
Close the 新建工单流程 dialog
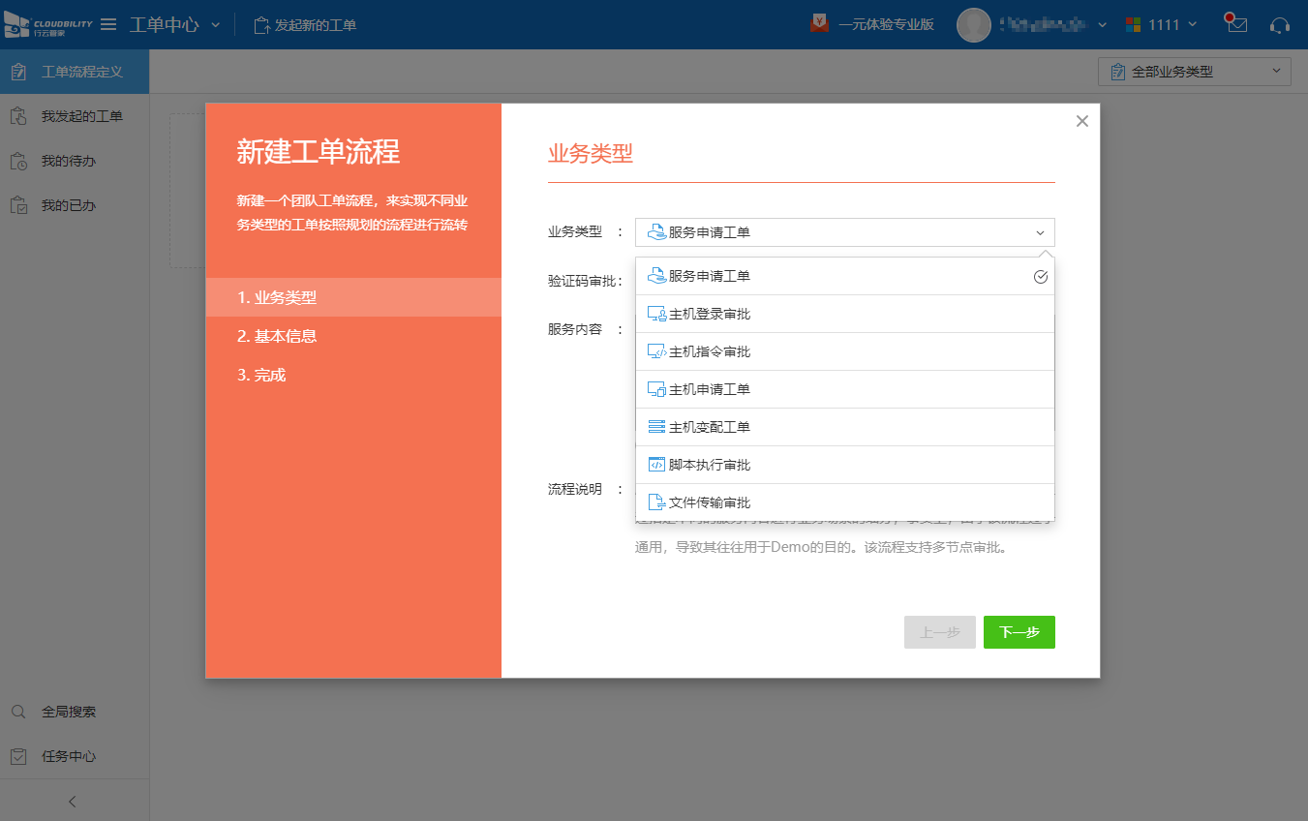(x=1082, y=121)
